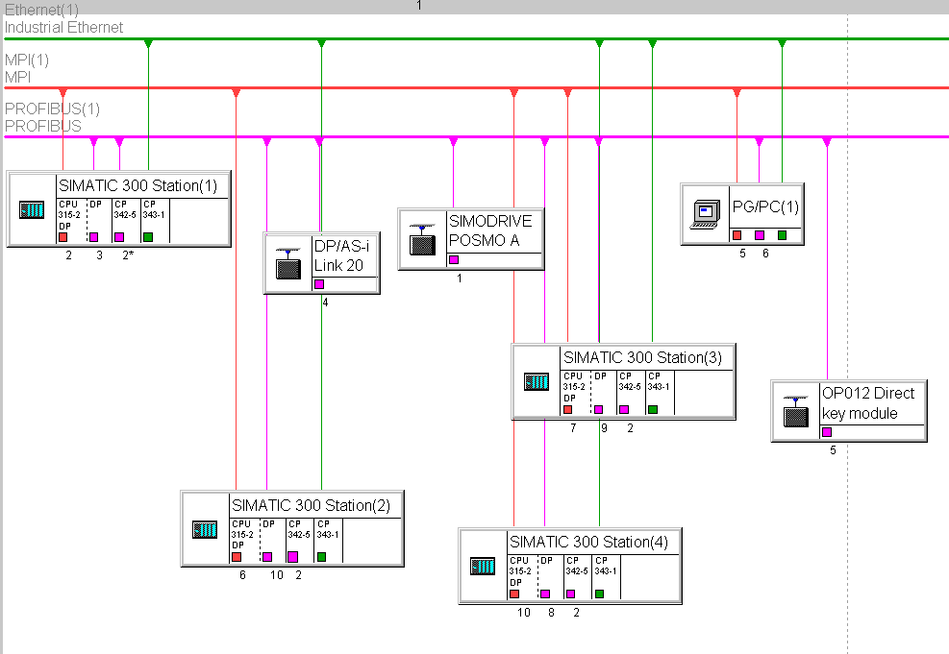Click the Industrial Ethernet label
Viewport: 949px width, 654px height.
point(63,27)
